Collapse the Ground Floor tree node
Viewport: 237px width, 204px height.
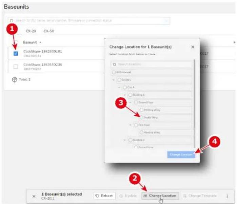point(130,103)
